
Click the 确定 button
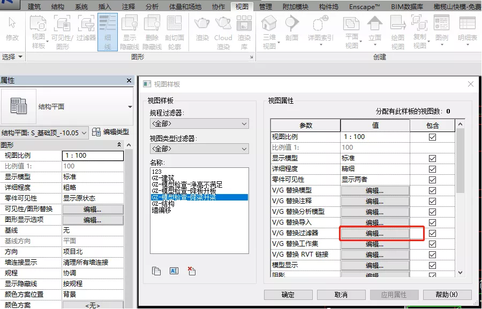pyautogui.click(x=288, y=295)
